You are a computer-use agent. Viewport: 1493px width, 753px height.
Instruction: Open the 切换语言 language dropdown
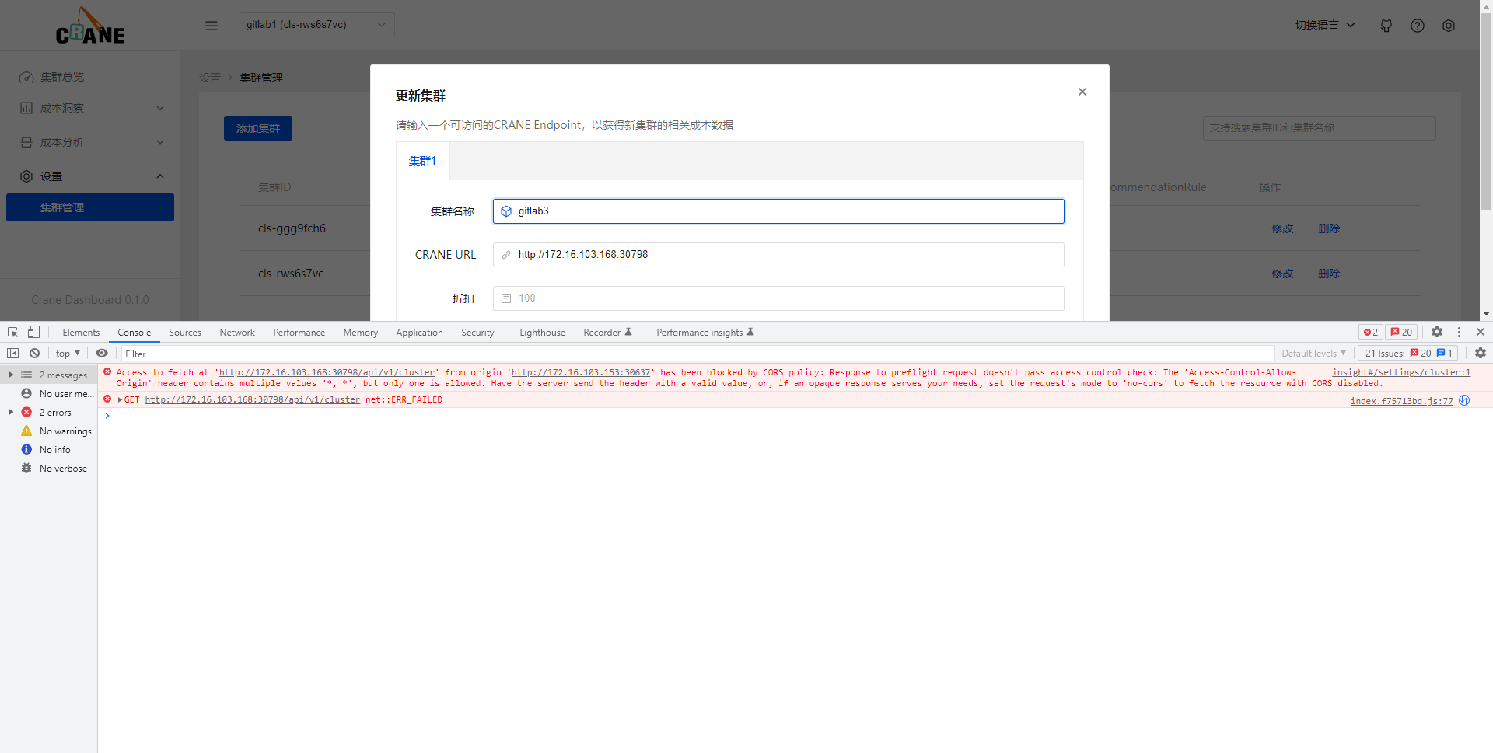click(1324, 24)
